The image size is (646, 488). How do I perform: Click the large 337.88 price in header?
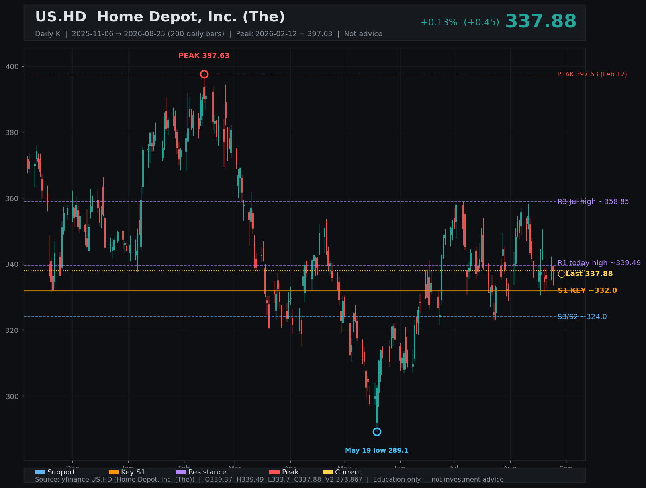point(540,21)
